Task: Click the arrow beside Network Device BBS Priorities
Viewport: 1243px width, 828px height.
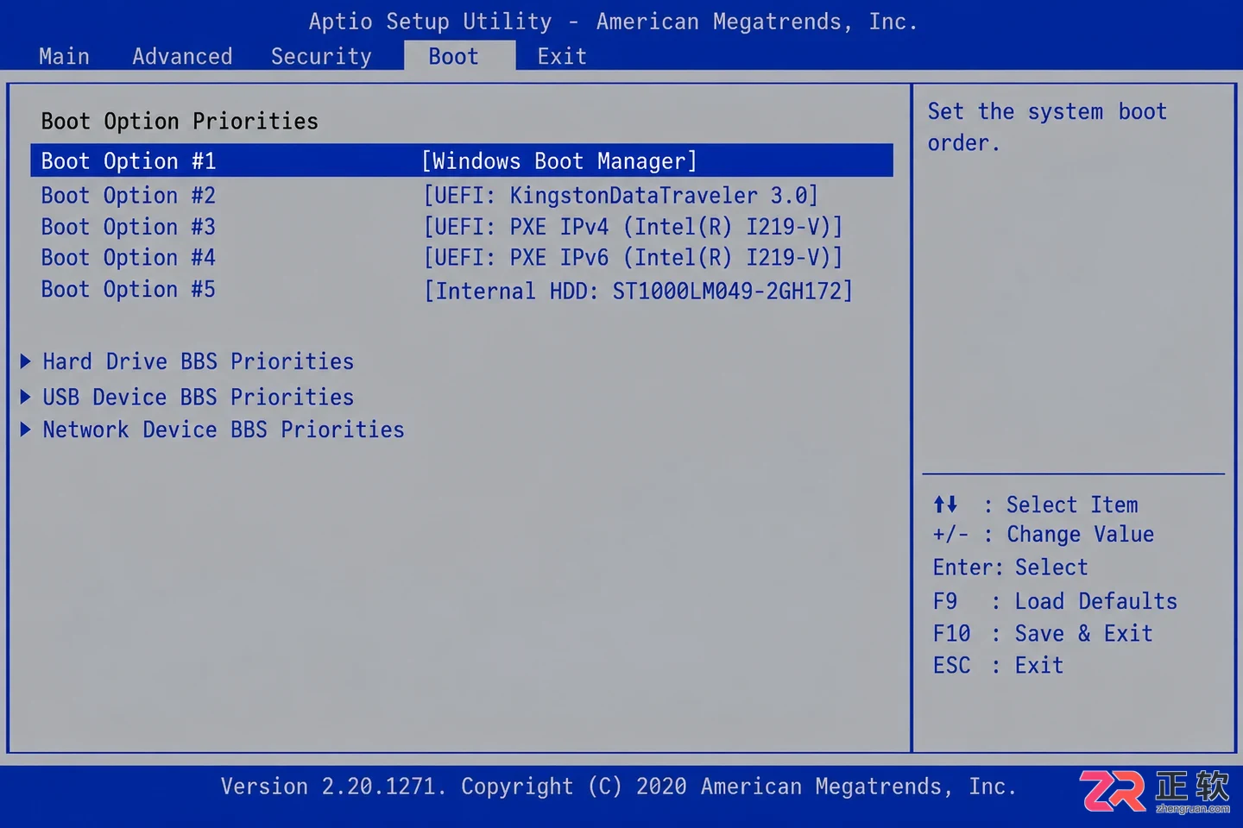Action: (x=26, y=429)
